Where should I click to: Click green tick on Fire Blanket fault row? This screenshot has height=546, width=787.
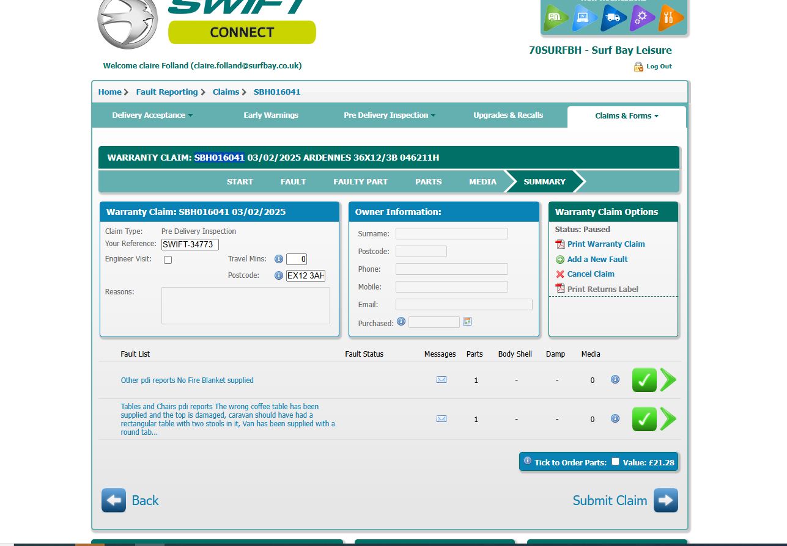[645, 380]
